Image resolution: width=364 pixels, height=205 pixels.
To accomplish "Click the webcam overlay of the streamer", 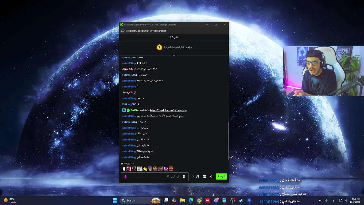I will [323, 71].
